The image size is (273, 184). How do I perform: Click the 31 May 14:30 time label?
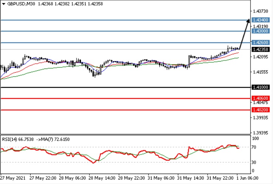click(x=191, y=178)
